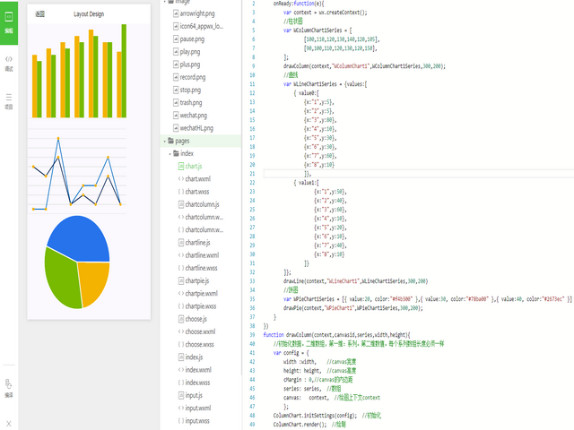Click 'var config = {' on line 41
Screen dimensions: 574x430
pyautogui.click(x=291, y=353)
